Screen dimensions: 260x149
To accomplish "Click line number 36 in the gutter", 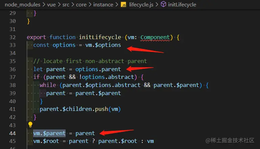I will [13, 69].
